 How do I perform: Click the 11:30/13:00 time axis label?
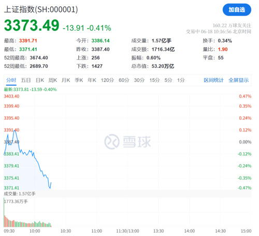127,231
